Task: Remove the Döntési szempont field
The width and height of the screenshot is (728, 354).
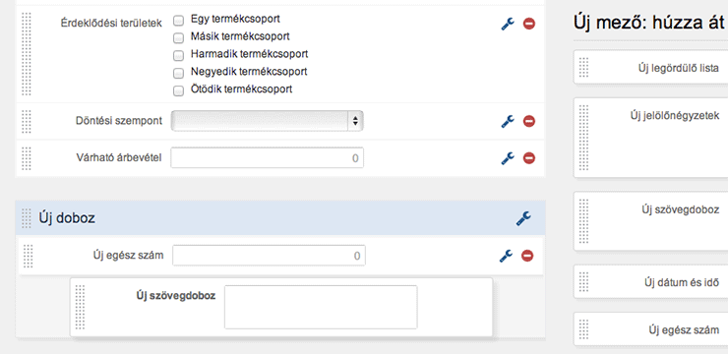Action: pos(529,121)
